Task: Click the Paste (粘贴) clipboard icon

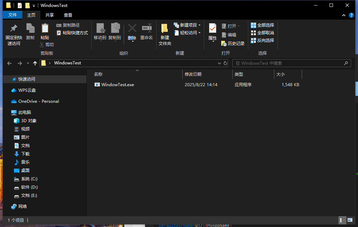Action: click(x=45, y=28)
